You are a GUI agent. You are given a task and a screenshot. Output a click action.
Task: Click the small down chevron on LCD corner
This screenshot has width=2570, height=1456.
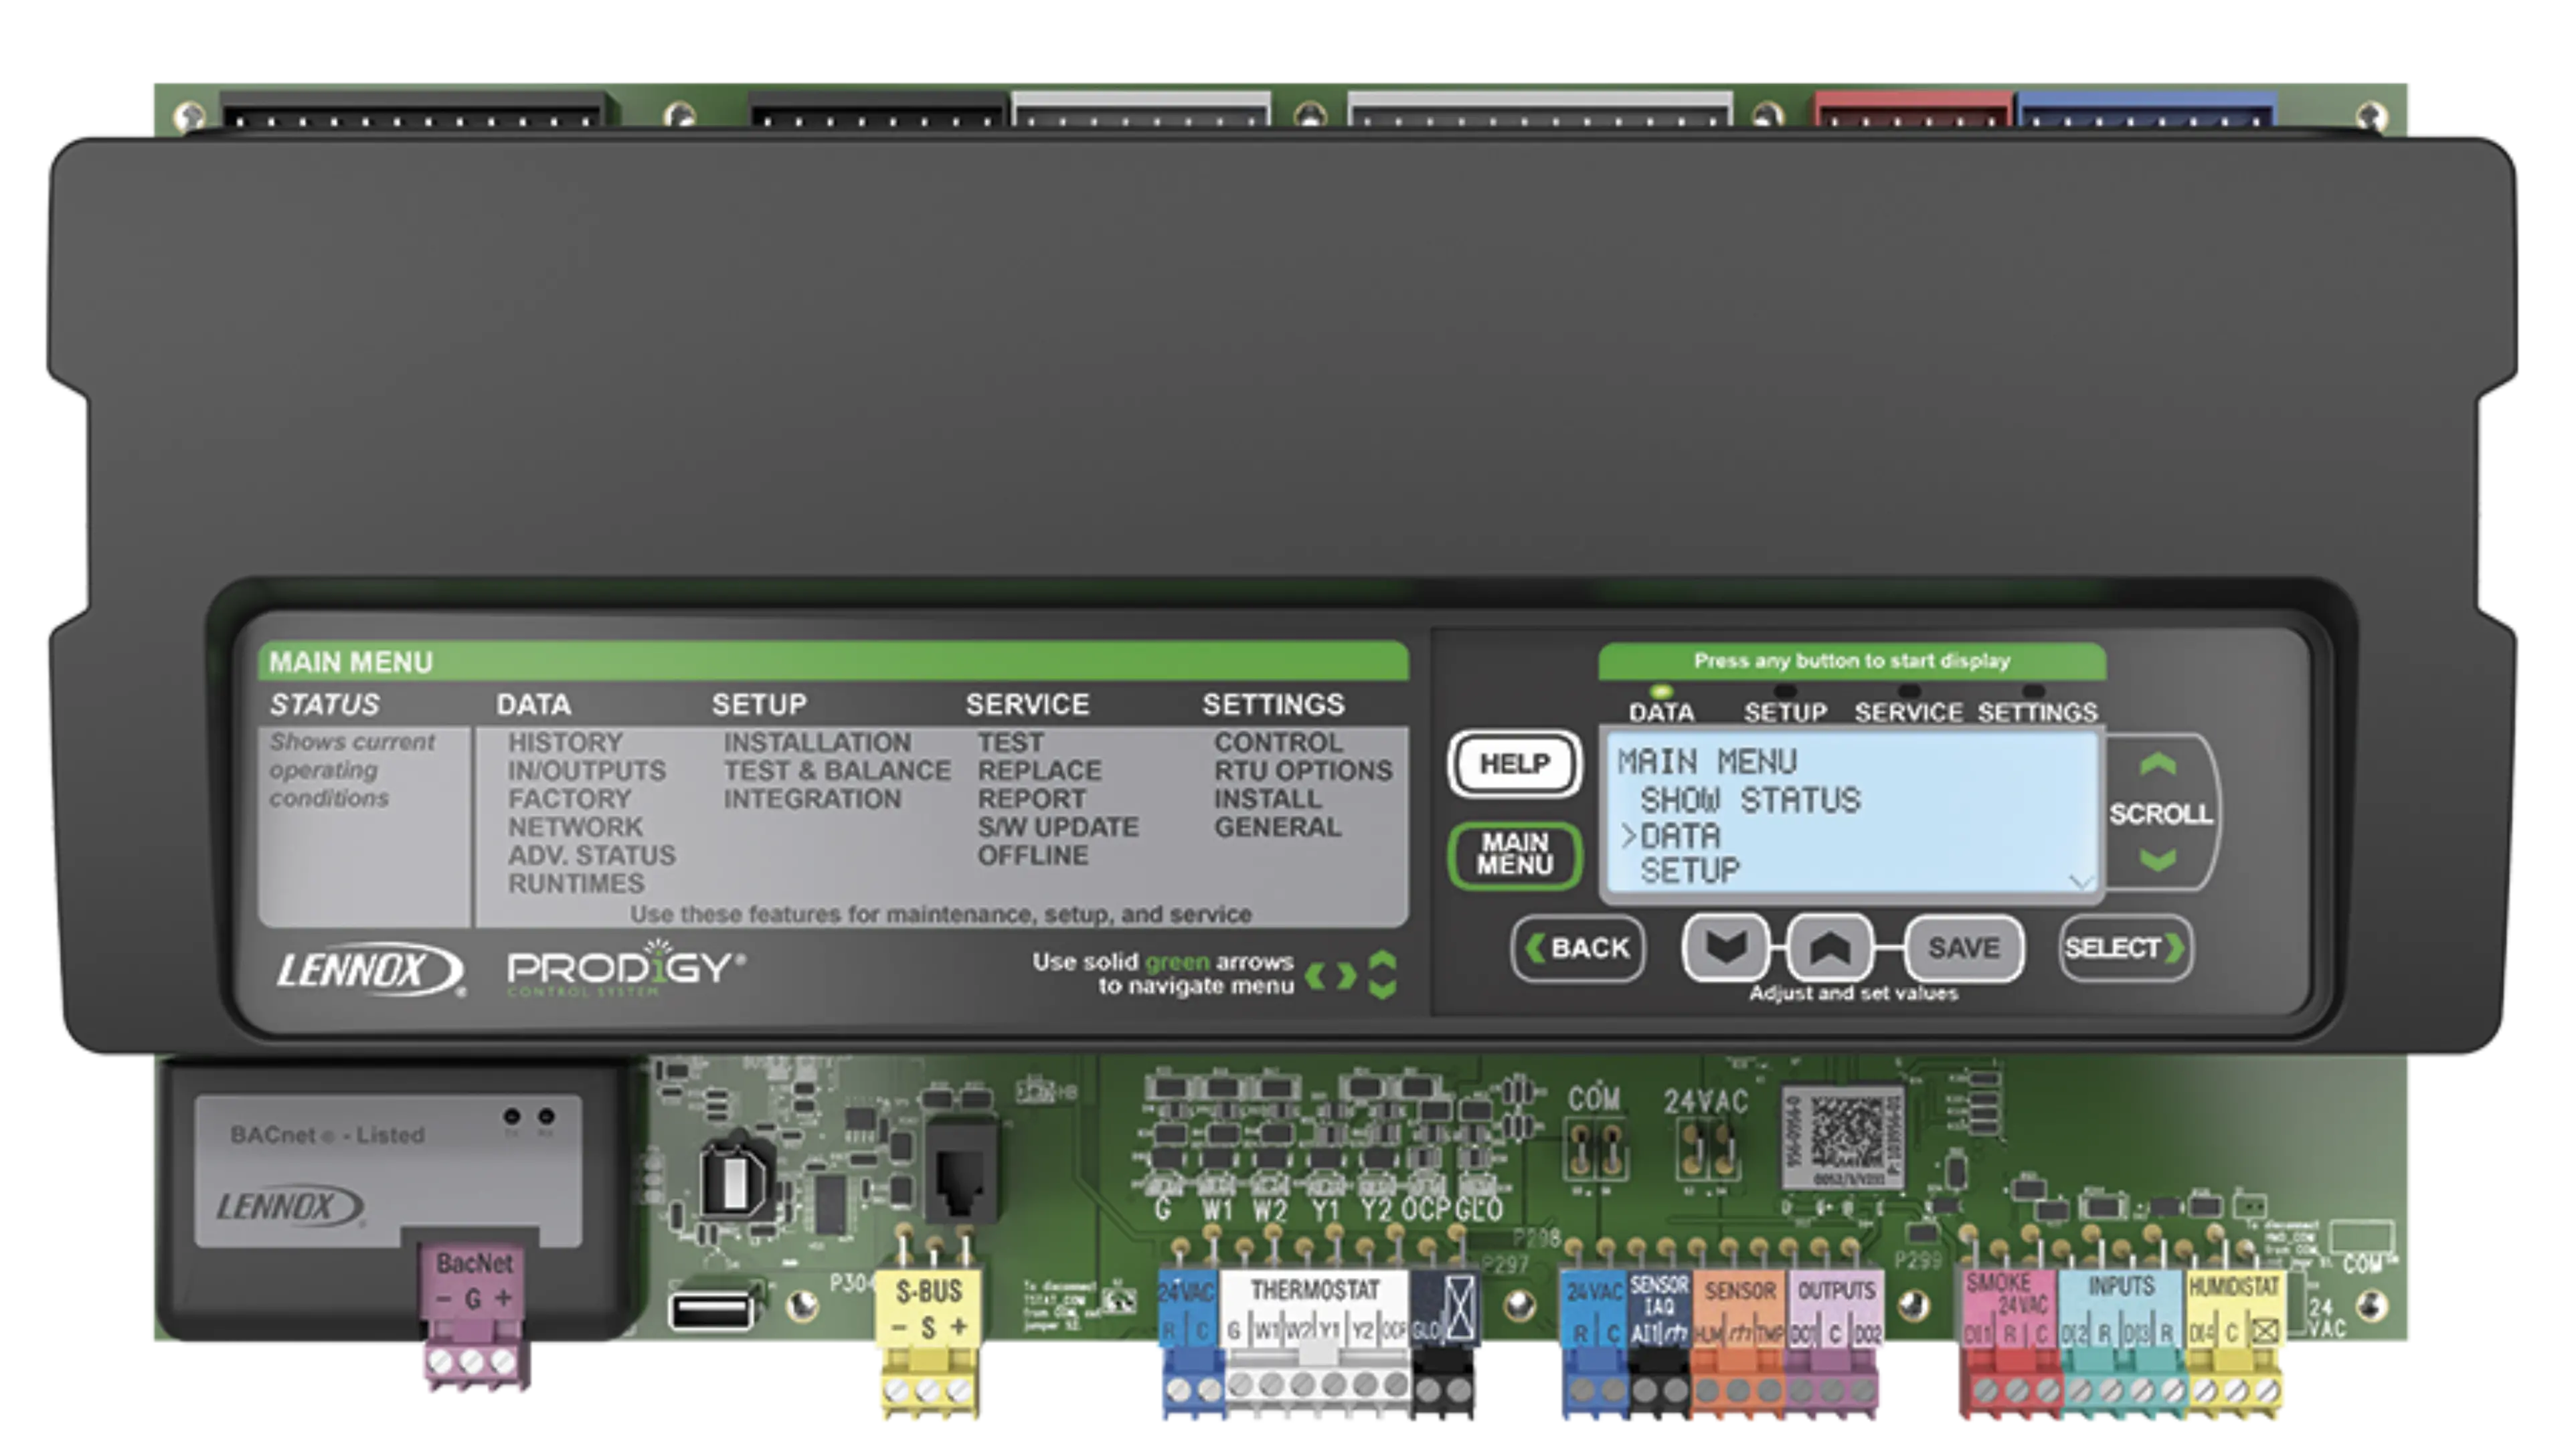pyautogui.click(x=2081, y=882)
